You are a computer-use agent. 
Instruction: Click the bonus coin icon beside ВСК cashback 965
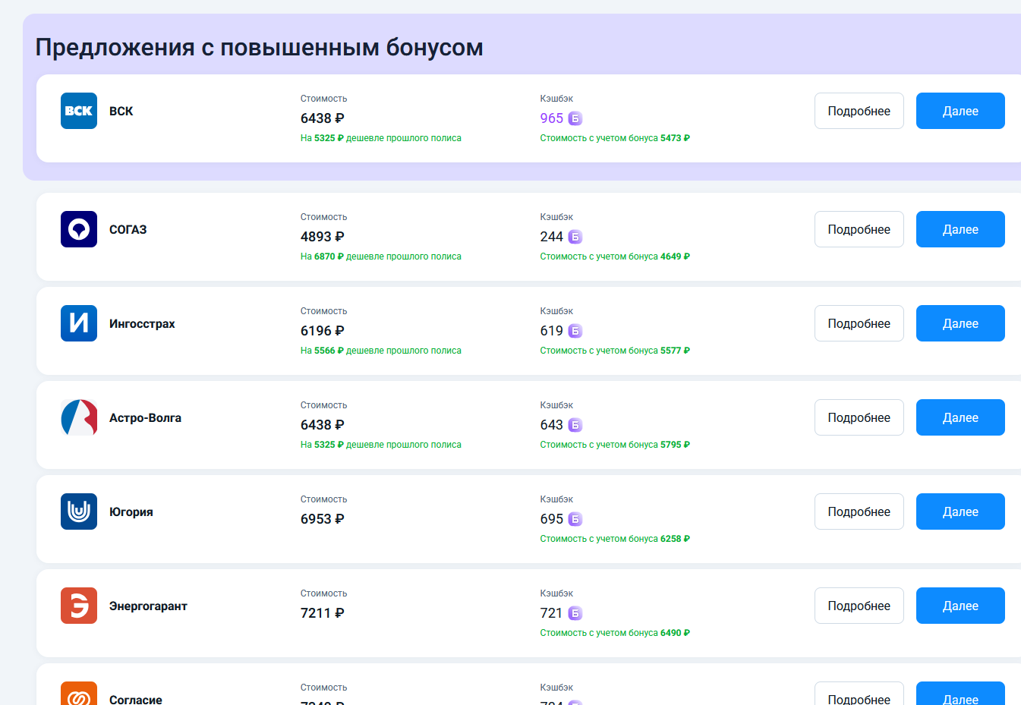[575, 118]
